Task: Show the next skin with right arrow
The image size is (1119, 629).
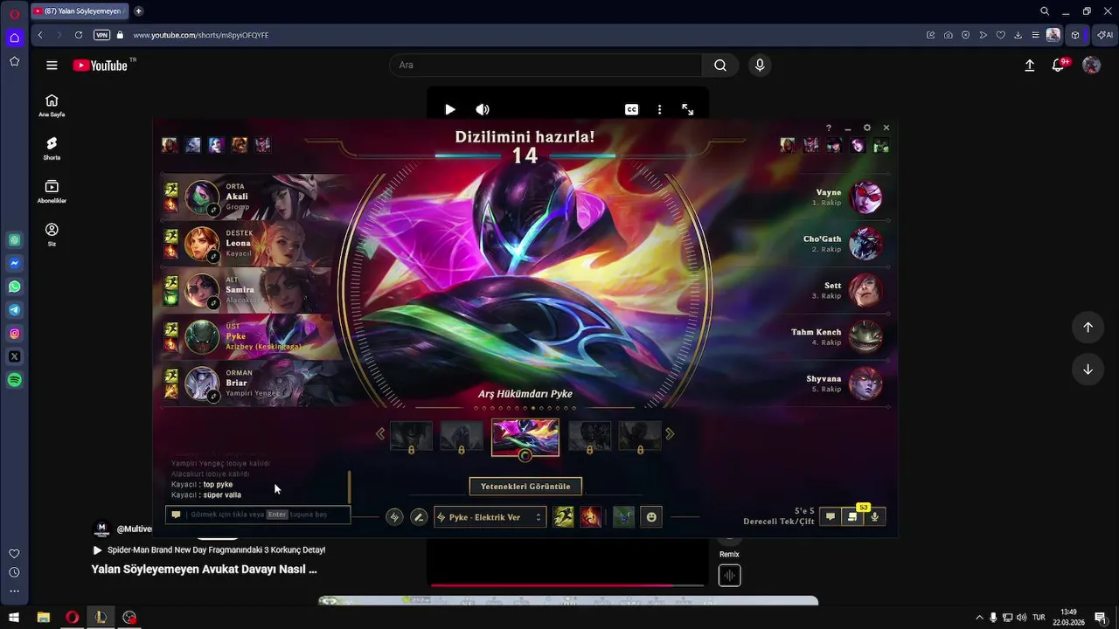Action: pos(670,433)
